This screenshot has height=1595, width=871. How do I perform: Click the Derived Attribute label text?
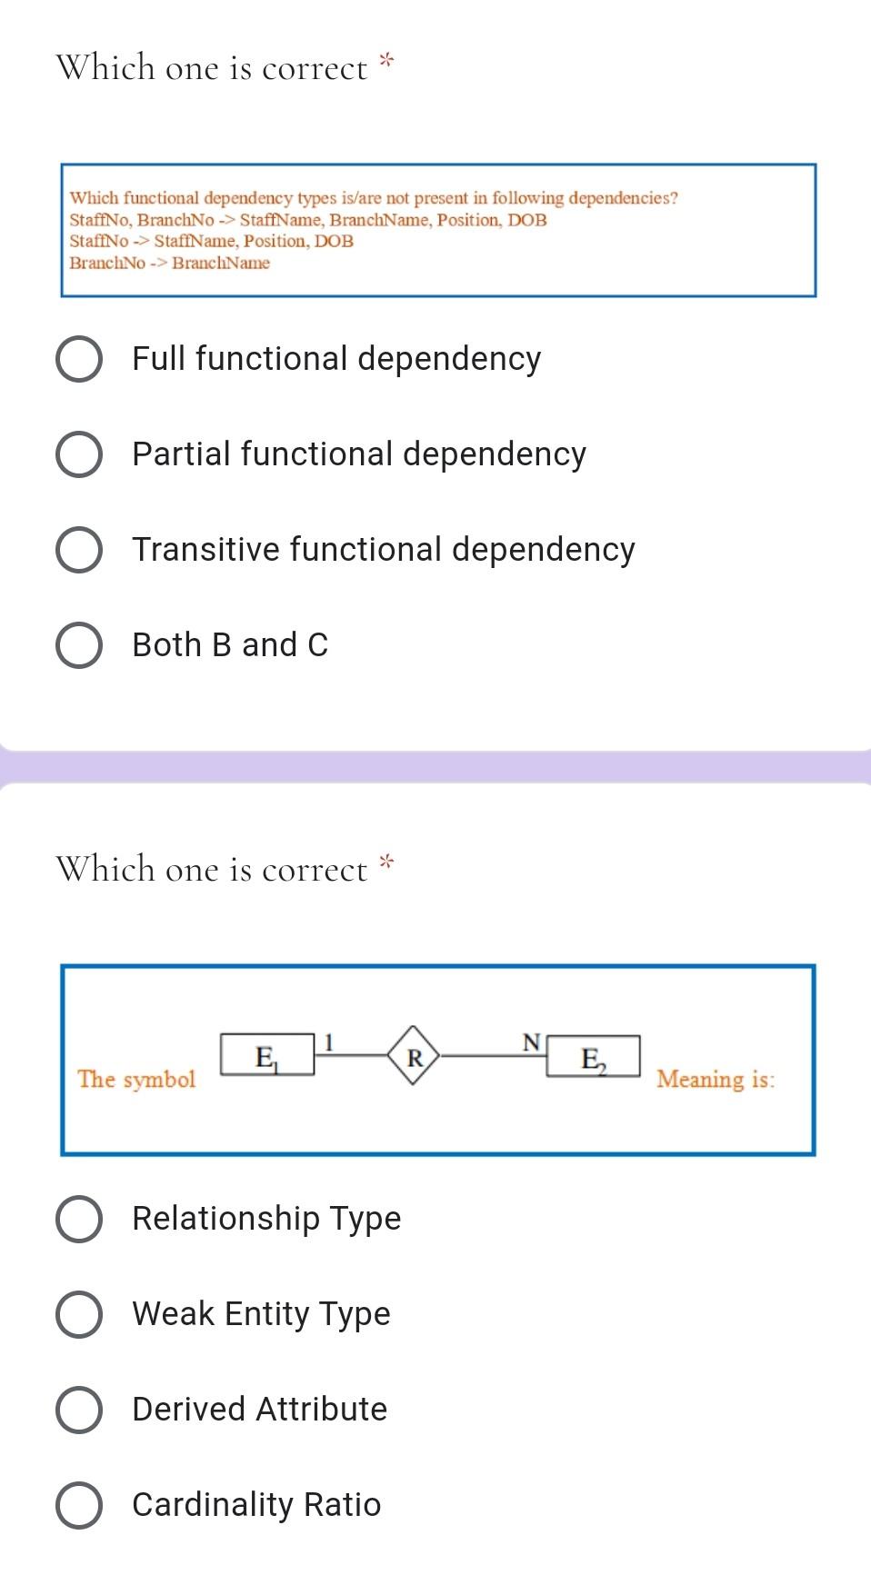[259, 1410]
